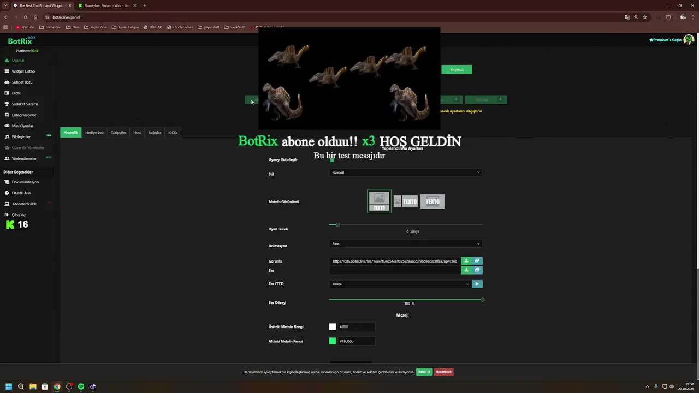Open File Explorer from taskbar
Image resolution: width=699 pixels, height=393 pixels.
[x=33, y=386]
